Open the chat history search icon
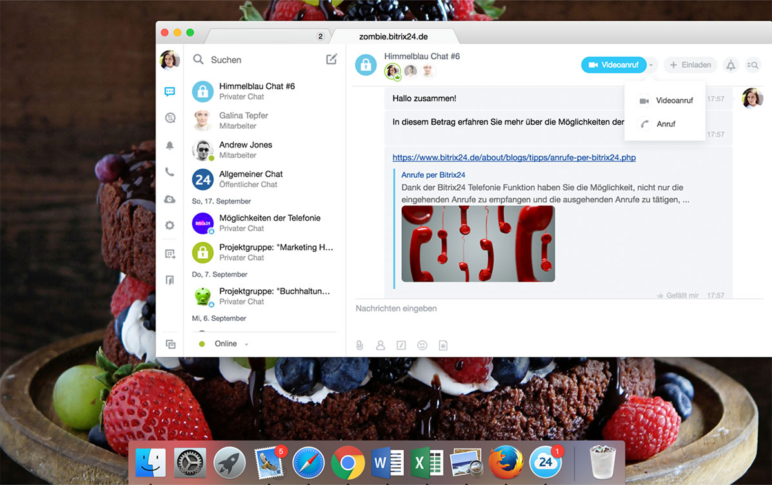 click(753, 65)
